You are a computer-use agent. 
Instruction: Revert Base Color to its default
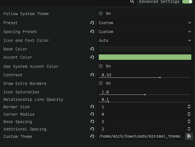click(x=92, y=49)
